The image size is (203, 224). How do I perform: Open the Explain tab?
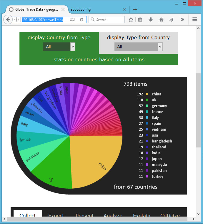point(142,215)
